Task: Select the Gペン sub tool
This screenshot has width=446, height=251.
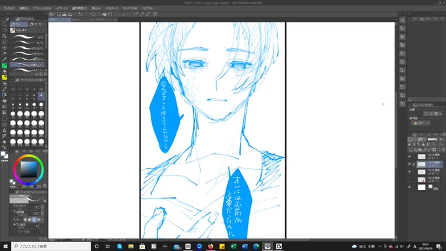Action: (x=28, y=37)
